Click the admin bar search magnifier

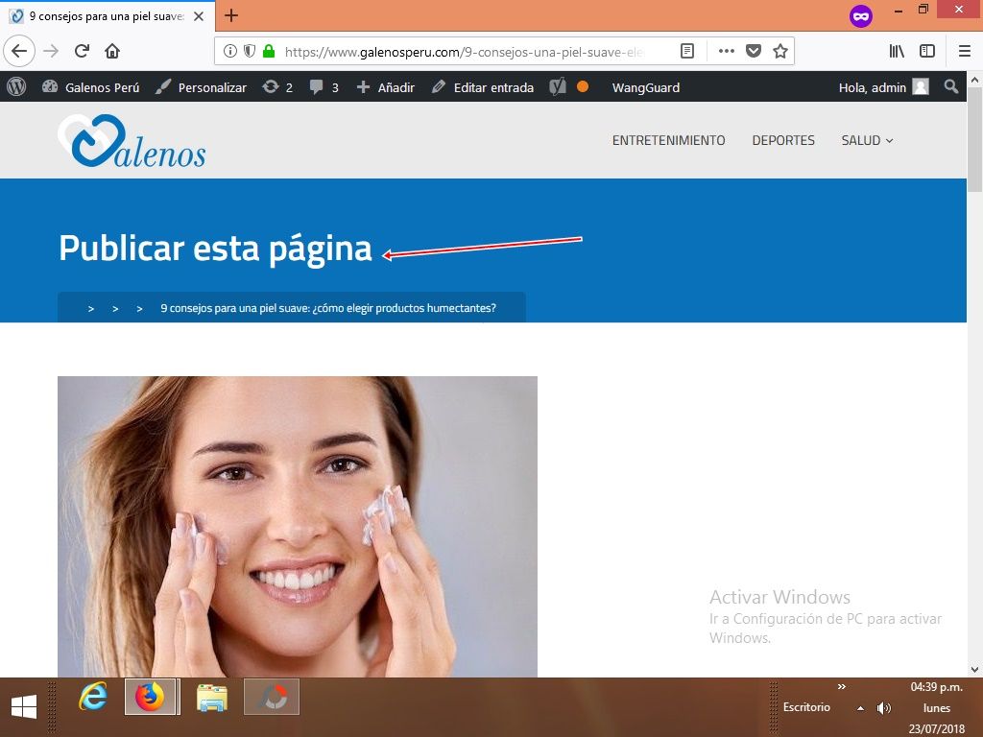click(951, 86)
